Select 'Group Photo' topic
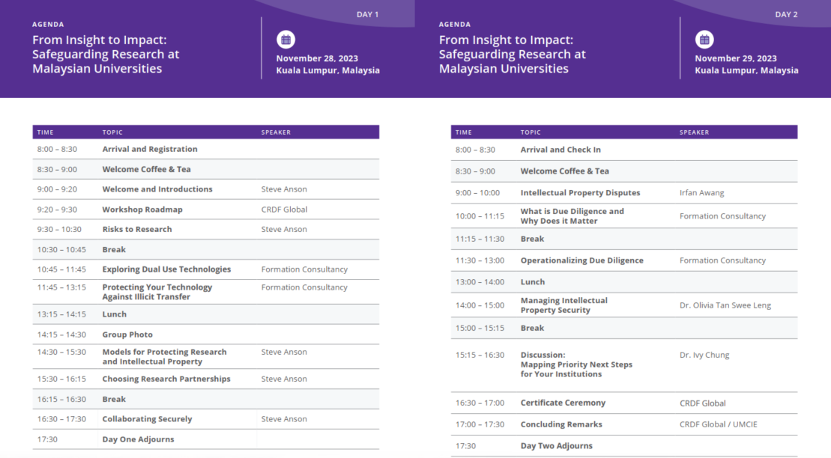The height and width of the screenshot is (458, 831). tap(127, 334)
